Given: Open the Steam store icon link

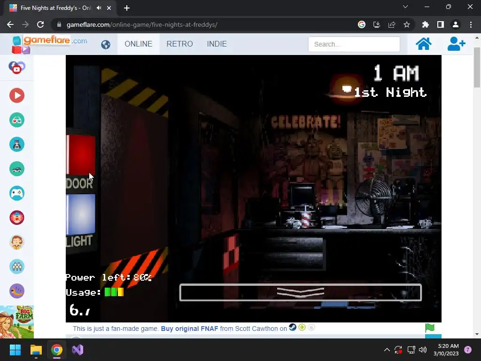Looking at the screenshot, I should [x=293, y=327].
